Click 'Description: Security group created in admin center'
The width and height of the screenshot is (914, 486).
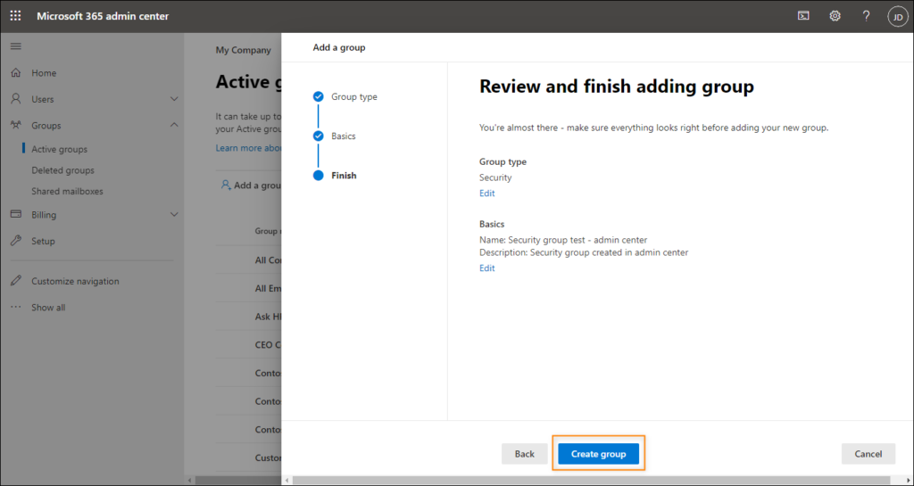click(584, 252)
